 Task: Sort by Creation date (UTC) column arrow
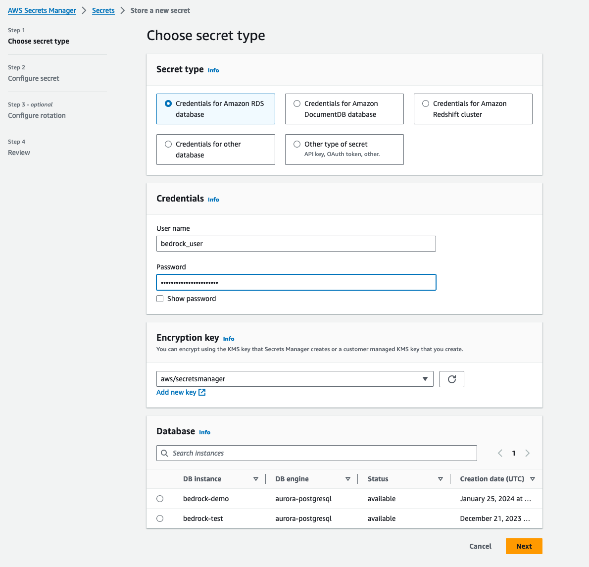click(532, 479)
